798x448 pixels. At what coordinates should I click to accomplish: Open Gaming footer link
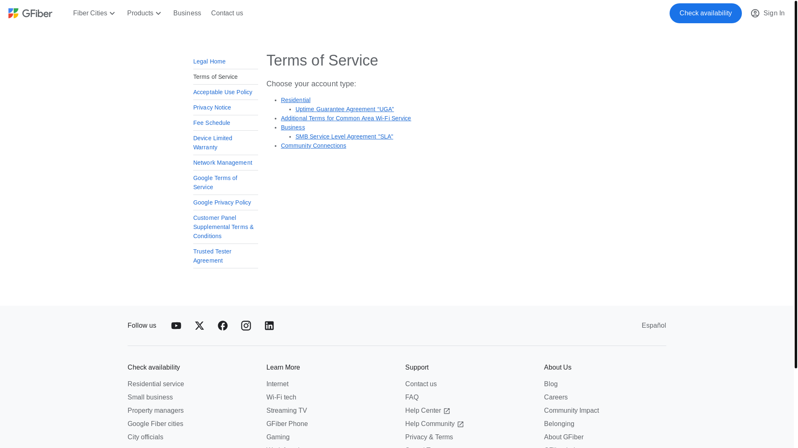coord(278,437)
